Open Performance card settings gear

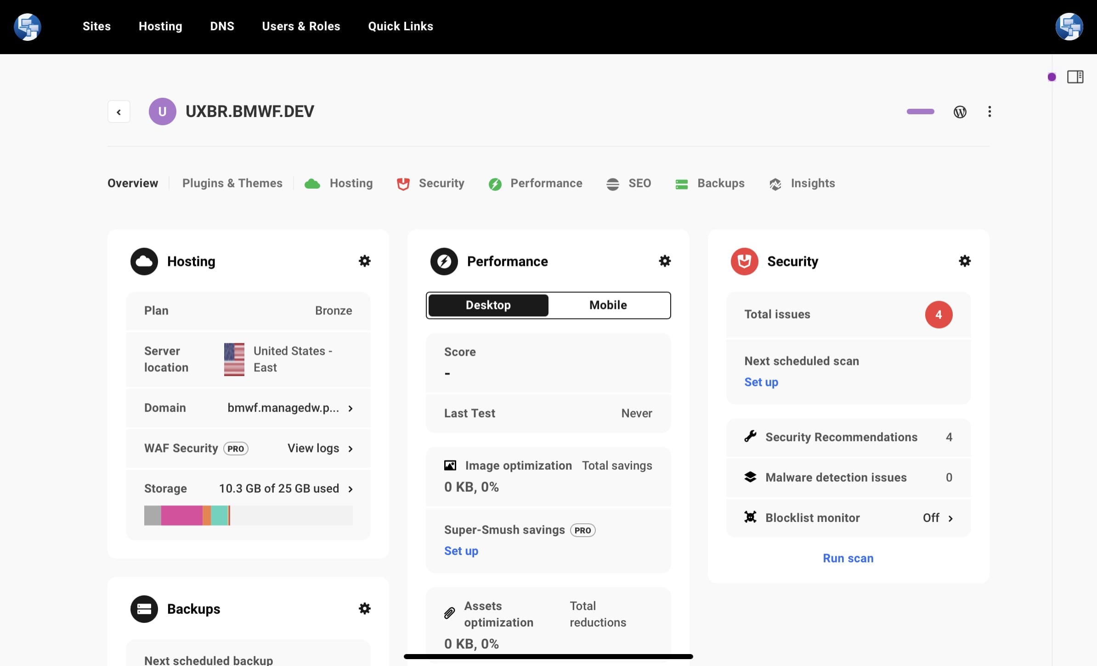point(665,261)
